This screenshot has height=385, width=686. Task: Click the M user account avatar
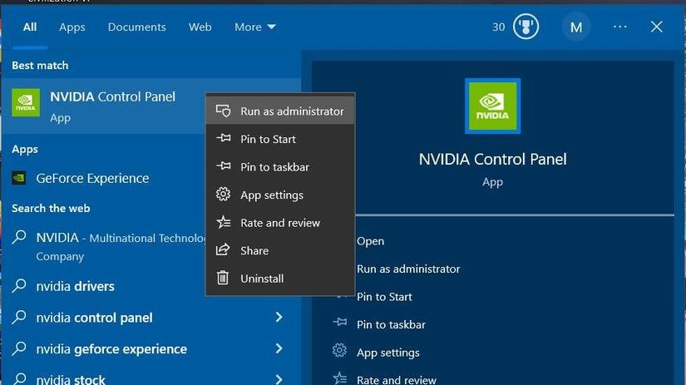(575, 27)
